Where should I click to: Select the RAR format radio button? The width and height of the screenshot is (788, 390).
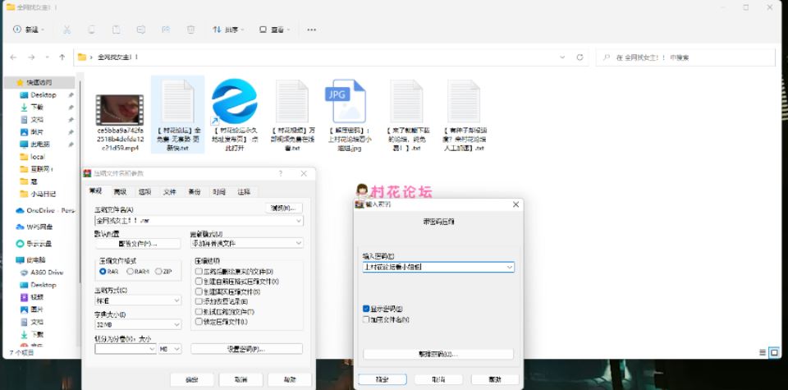(103, 272)
